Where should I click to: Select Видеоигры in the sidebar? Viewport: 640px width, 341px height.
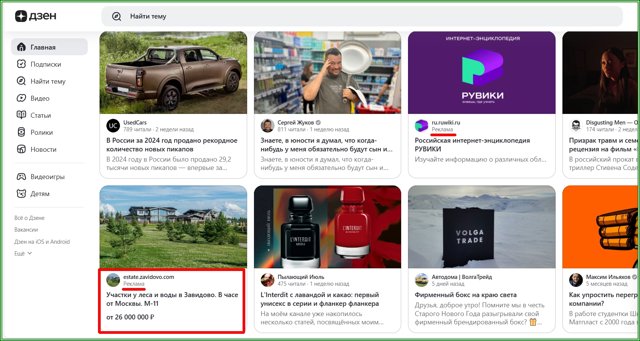click(49, 176)
